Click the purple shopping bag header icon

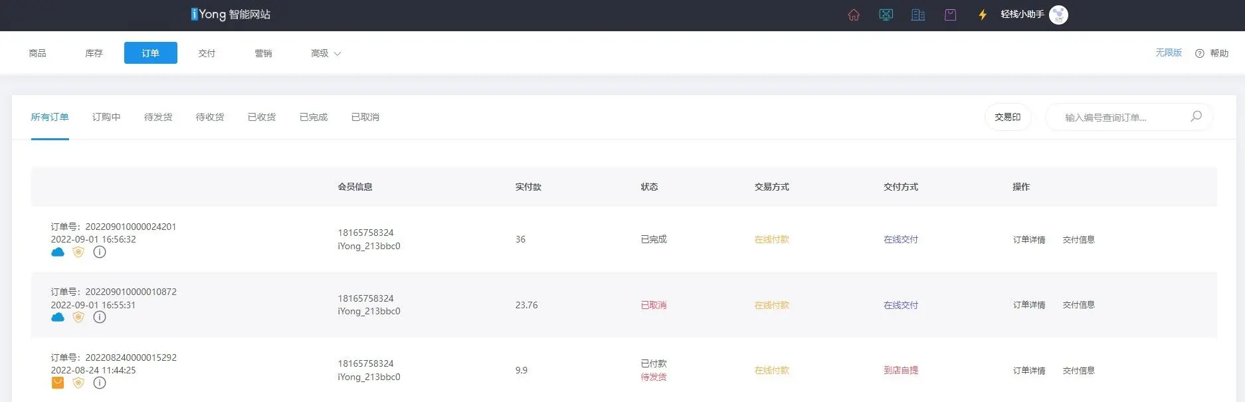[951, 15]
